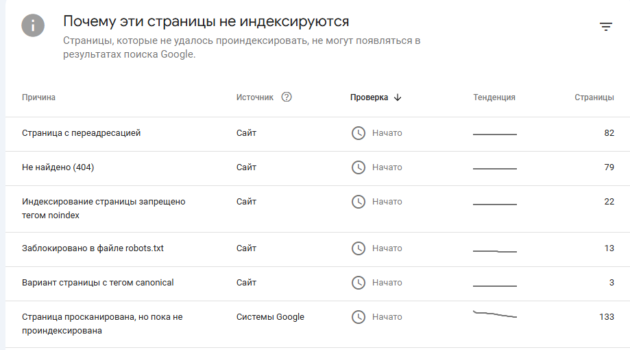The height and width of the screenshot is (350, 630).
Task: Click the Источник column header
Action: [x=255, y=97]
